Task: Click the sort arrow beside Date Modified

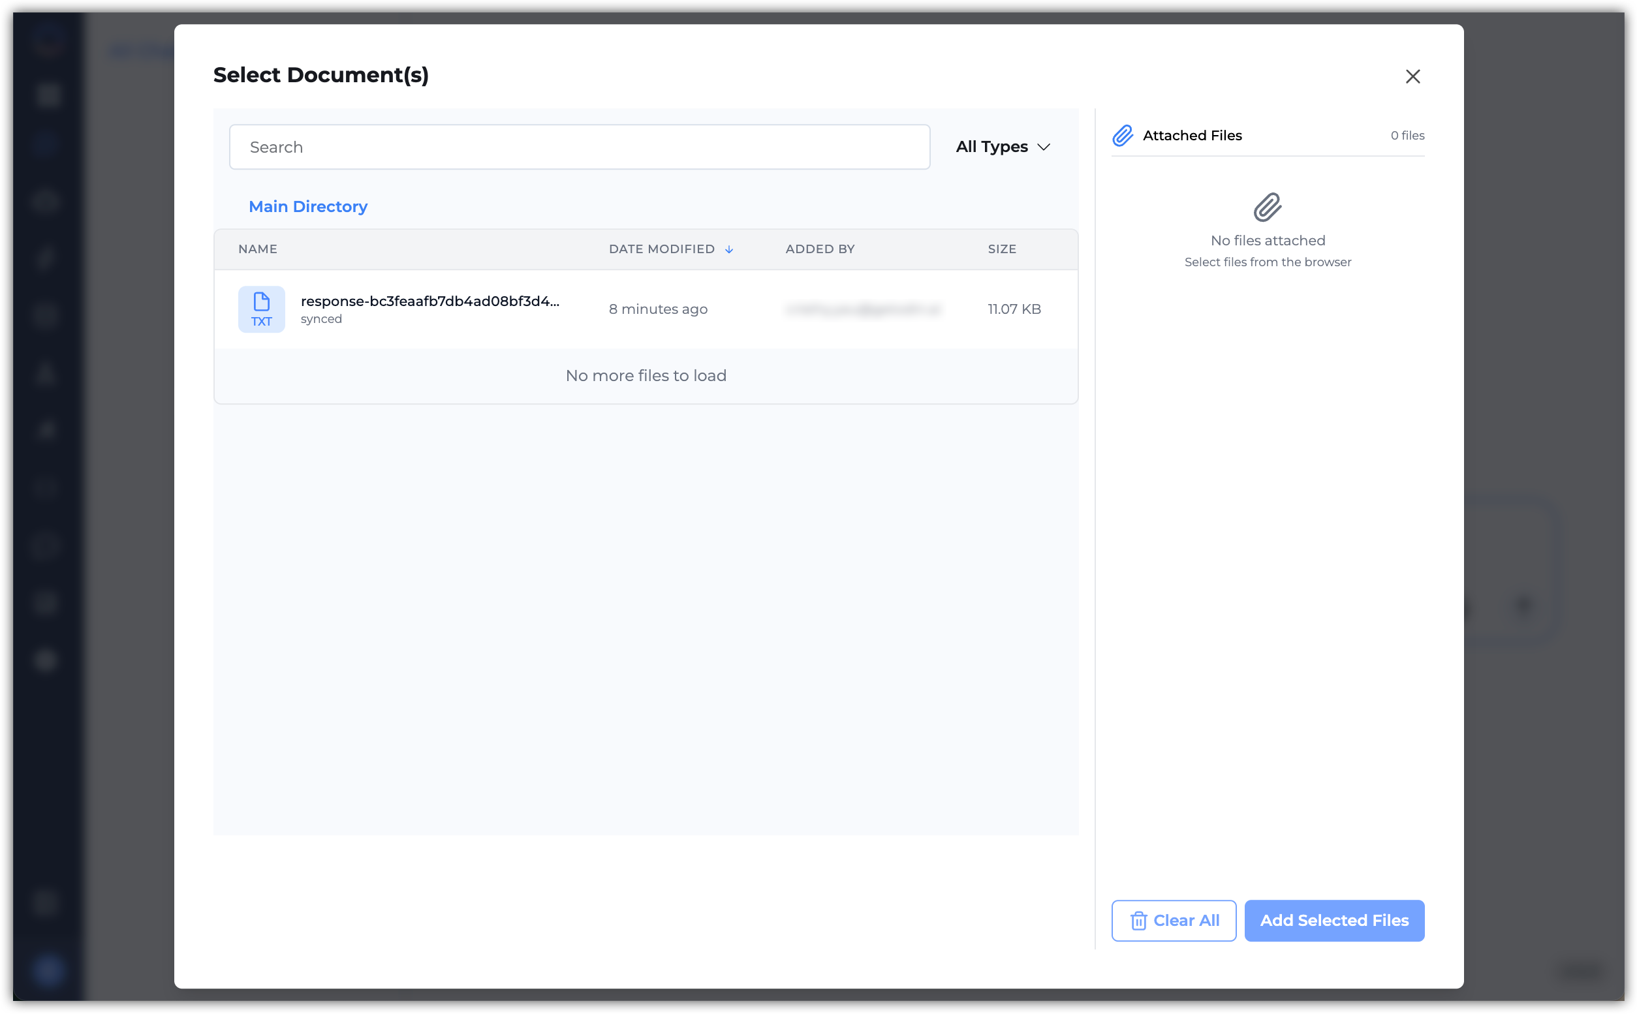Action: [x=729, y=249]
